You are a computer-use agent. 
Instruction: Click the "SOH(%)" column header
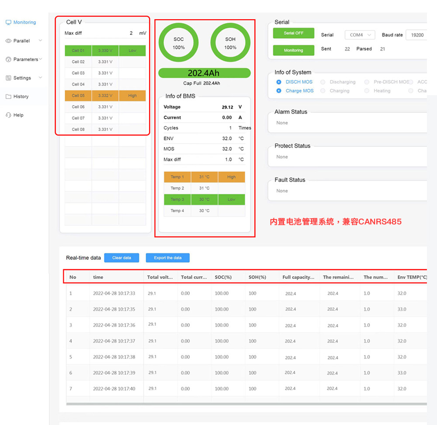pos(257,277)
